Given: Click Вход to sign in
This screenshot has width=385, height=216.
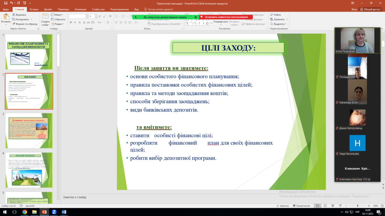Looking at the screenshot, I should (354, 9).
